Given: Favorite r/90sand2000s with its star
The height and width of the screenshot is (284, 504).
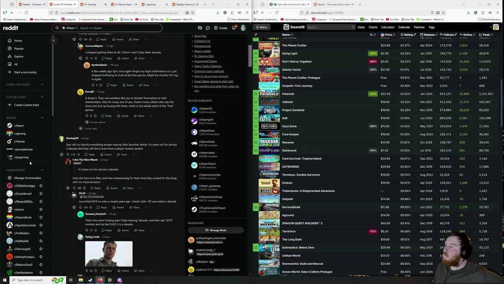Looking at the screenshot, I should point(41,202).
